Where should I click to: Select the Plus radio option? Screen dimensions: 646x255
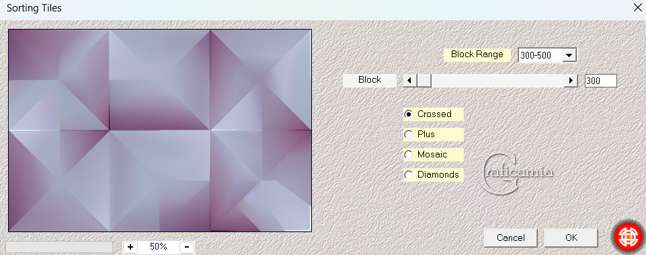pyautogui.click(x=408, y=135)
